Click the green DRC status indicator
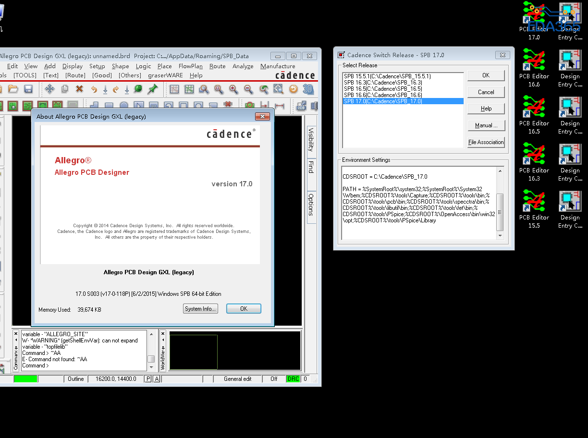This screenshot has width=588, height=438. [293, 379]
